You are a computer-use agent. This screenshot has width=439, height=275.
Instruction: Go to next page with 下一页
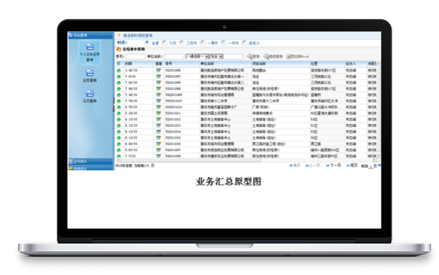click(x=333, y=166)
